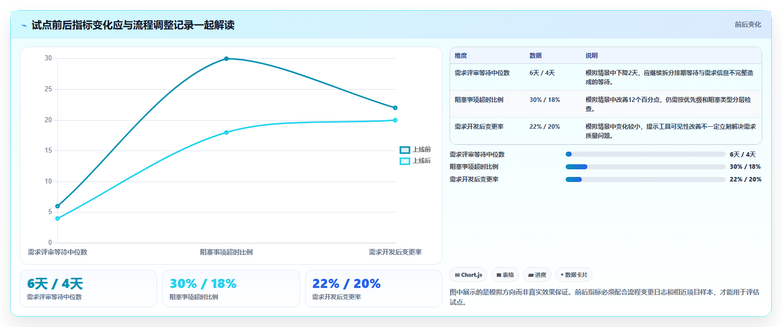The height and width of the screenshot is (327, 782).
Task: Click the footnote starting 图中展示的是模拟方向
Action: (605, 297)
